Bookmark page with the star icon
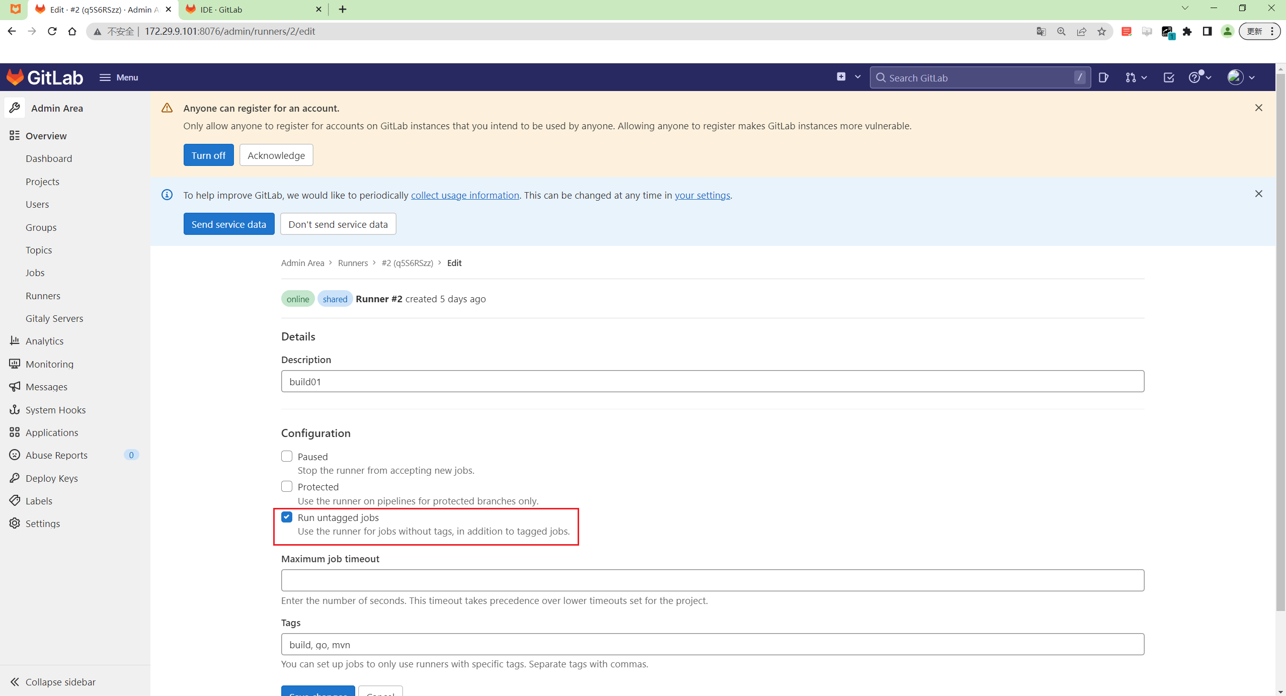This screenshot has width=1286, height=696. point(1101,31)
